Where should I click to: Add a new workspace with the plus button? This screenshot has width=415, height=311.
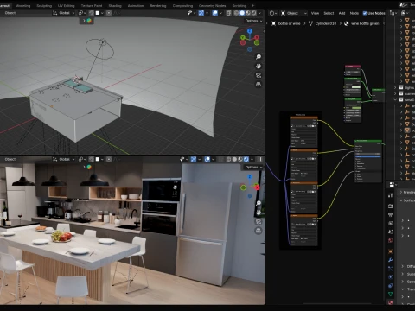pyautogui.click(x=252, y=5)
